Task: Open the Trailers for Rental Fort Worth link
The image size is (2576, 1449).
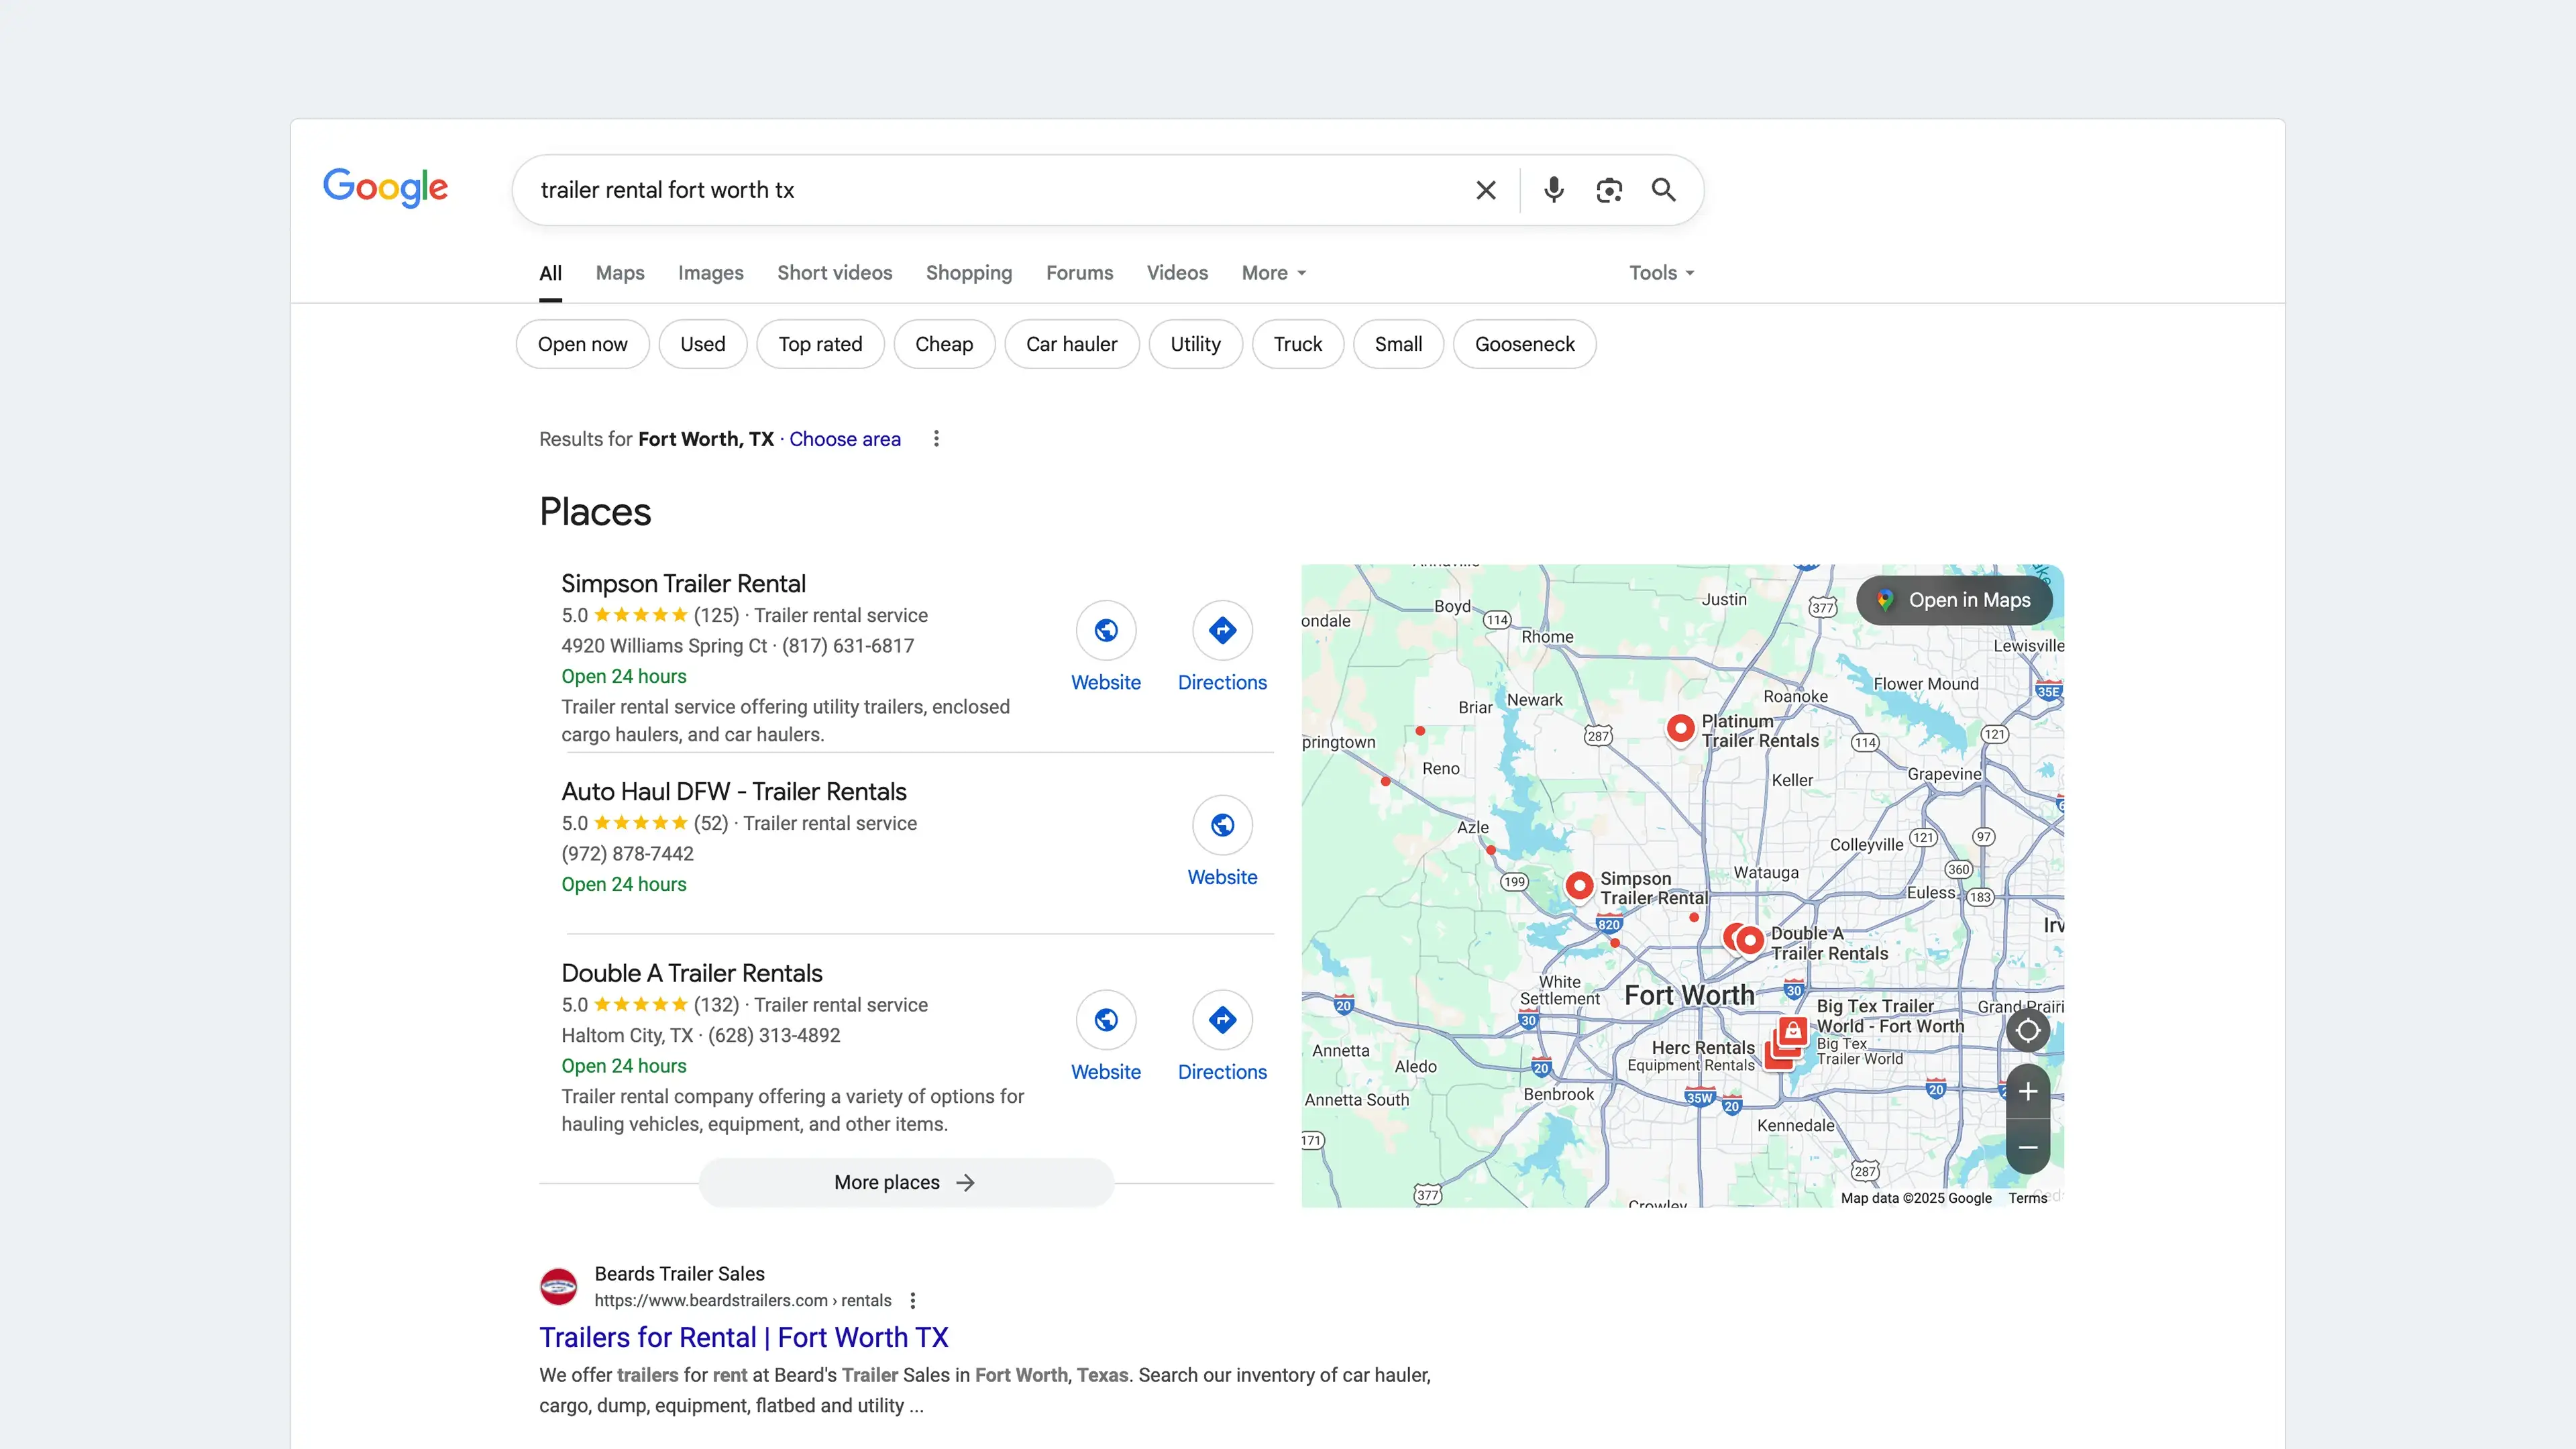Action: [743, 1337]
